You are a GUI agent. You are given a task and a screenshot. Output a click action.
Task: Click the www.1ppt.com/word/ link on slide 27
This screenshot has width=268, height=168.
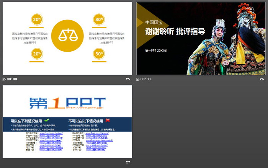50,143
